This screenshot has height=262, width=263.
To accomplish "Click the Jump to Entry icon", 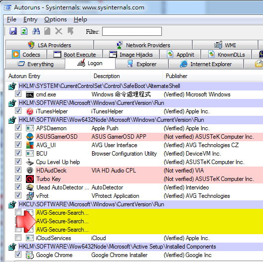I will (x=70, y=31).
